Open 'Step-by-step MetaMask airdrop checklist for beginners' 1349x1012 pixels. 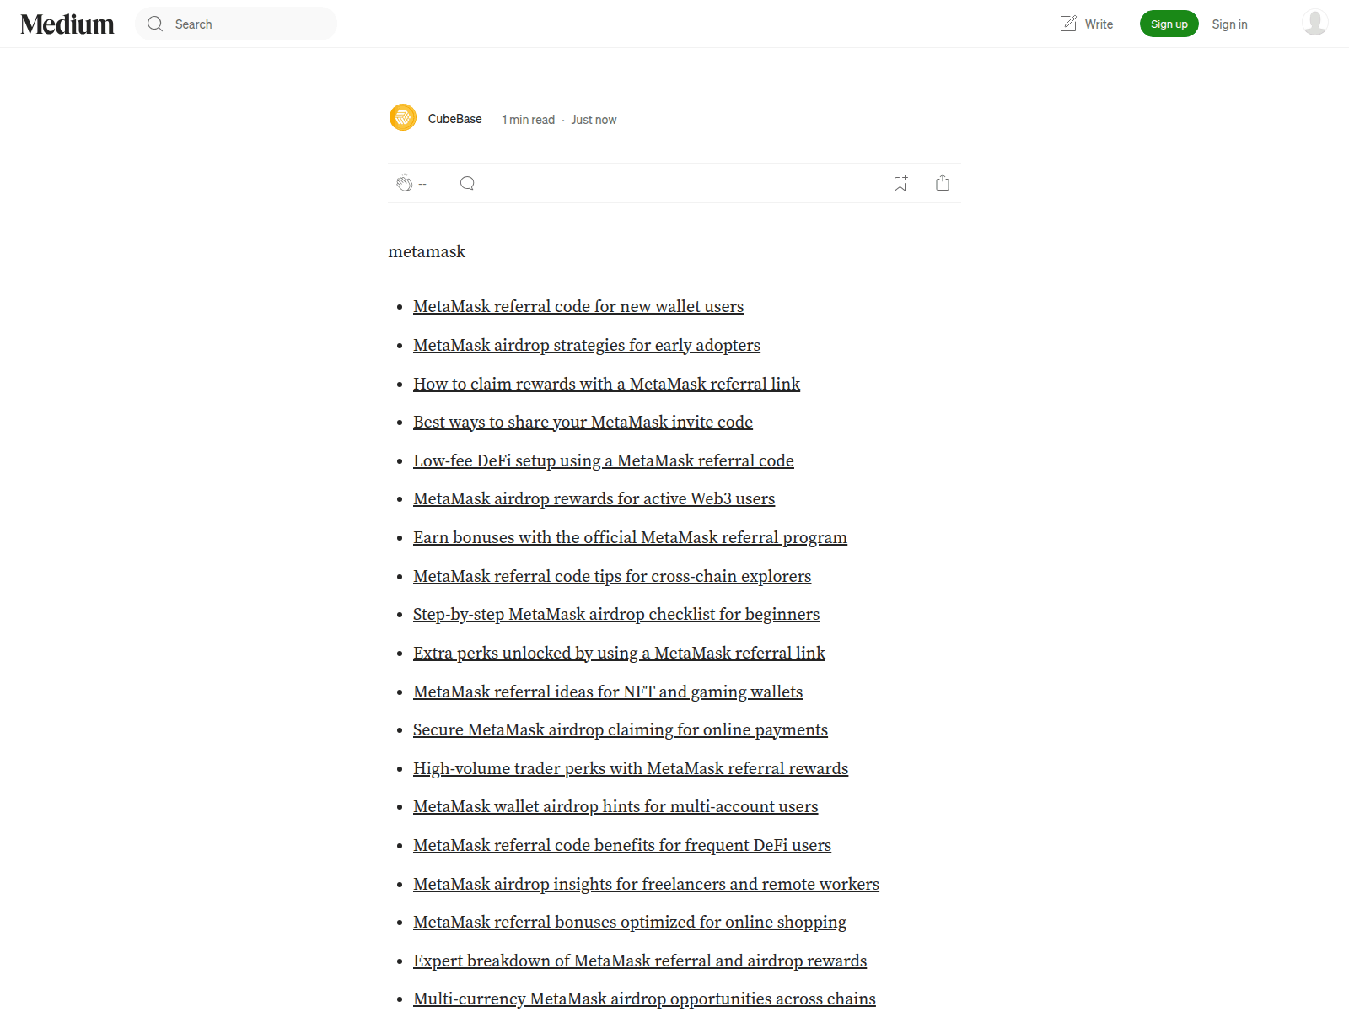tap(616, 615)
